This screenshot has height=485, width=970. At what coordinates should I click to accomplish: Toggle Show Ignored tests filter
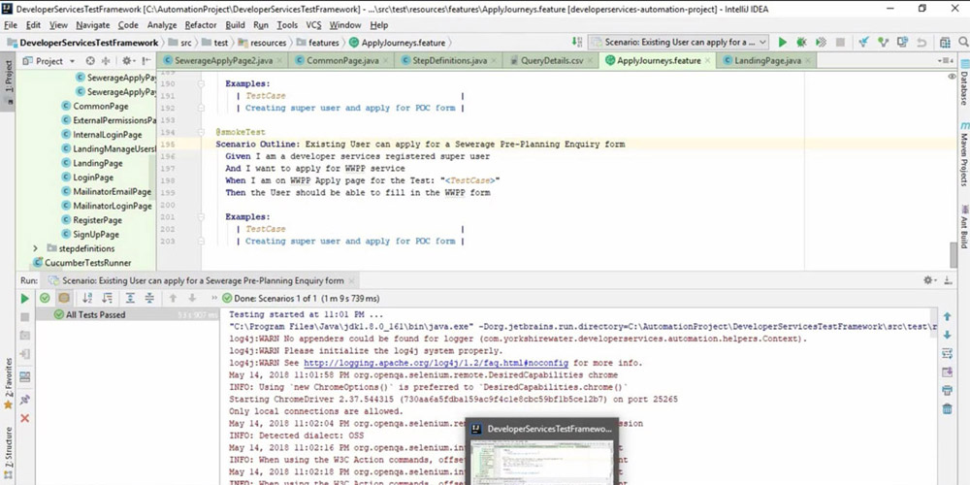click(64, 298)
